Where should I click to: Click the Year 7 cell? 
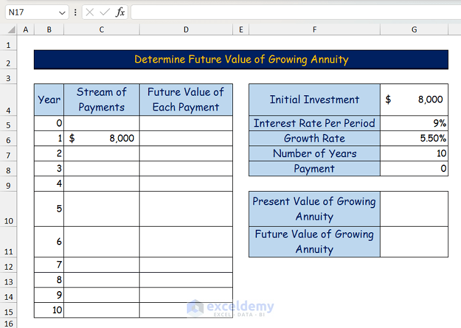click(49, 265)
